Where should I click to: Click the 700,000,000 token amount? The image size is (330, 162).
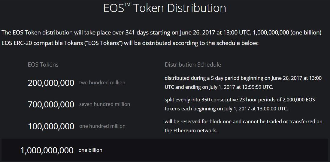[51, 104]
